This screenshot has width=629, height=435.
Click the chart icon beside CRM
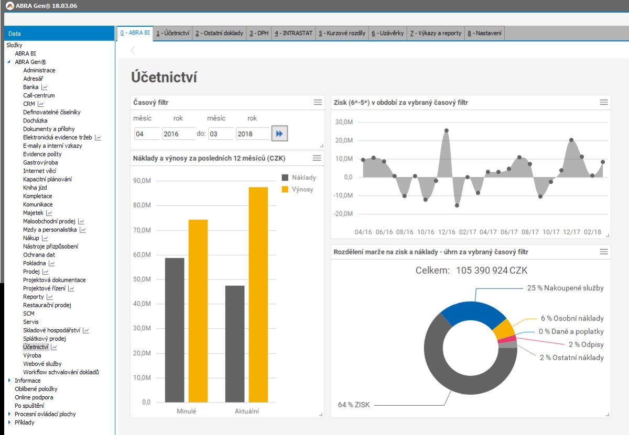(x=41, y=104)
